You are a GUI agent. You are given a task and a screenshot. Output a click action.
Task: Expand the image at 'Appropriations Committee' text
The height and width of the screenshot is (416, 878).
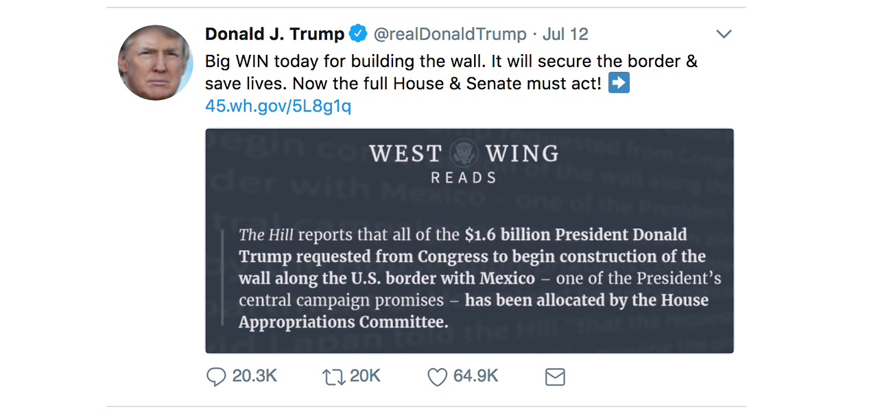(343, 322)
